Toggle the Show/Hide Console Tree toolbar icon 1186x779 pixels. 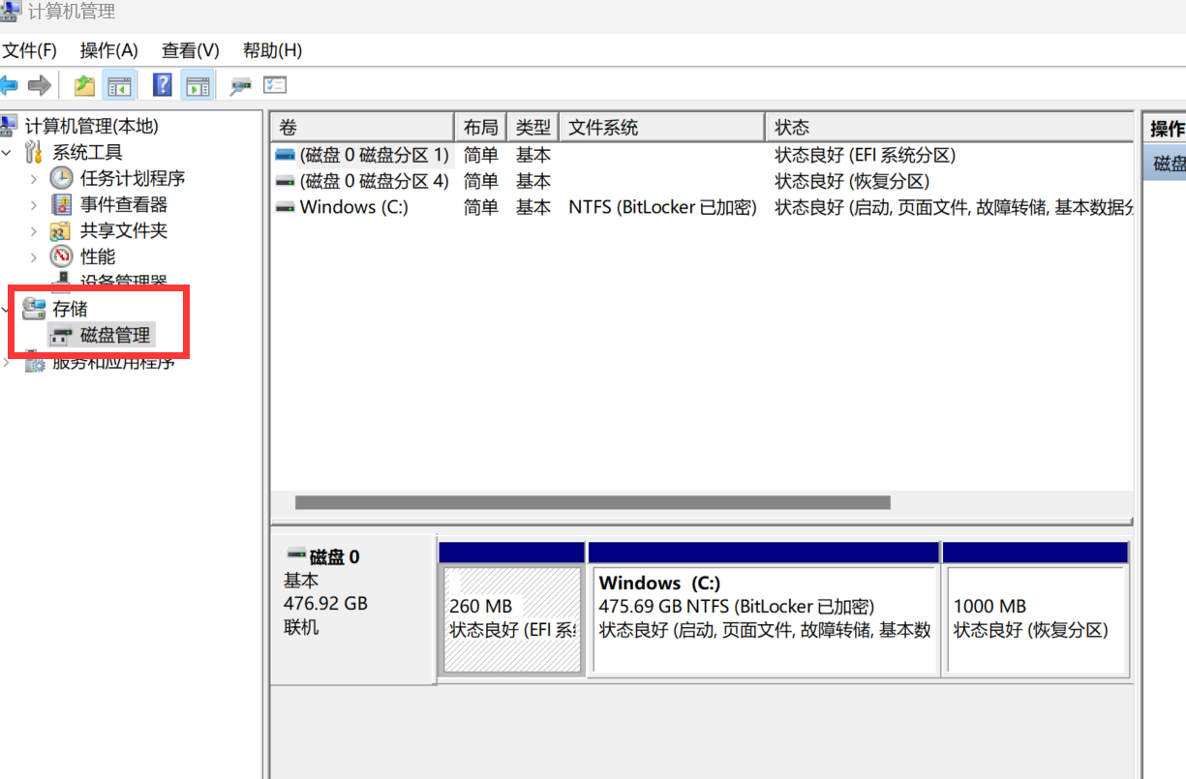[120, 86]
